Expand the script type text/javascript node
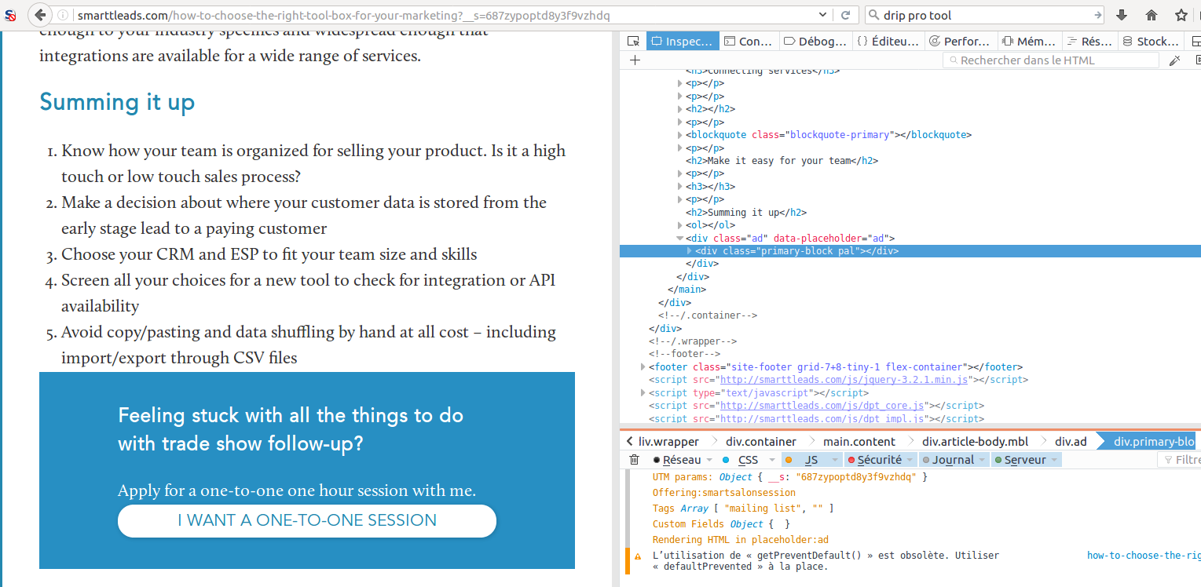1201x587 pixels. click(643, 393)
